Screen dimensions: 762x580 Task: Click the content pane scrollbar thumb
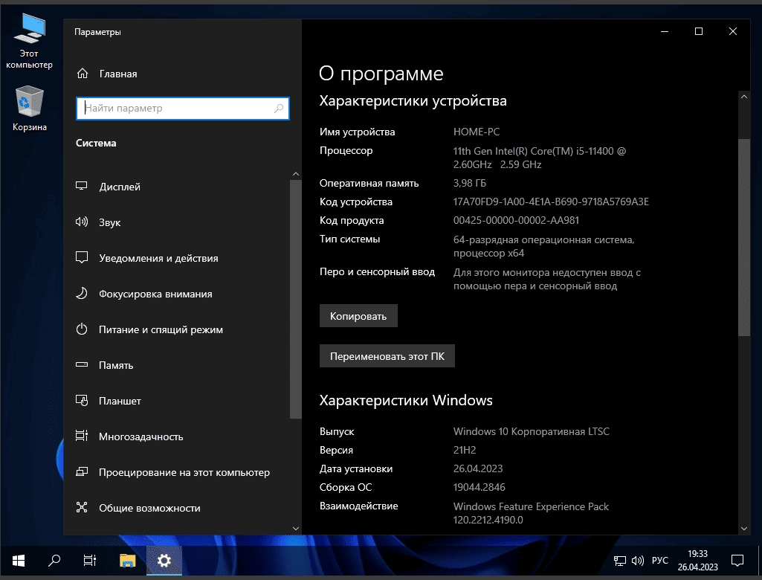click(744, 237)
